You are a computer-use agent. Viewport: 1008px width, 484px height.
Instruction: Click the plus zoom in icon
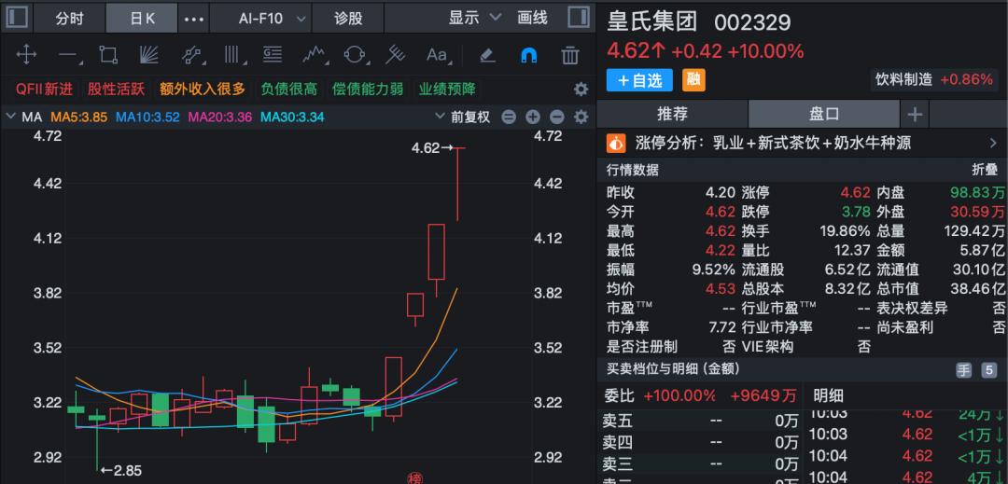pos(533,118)
